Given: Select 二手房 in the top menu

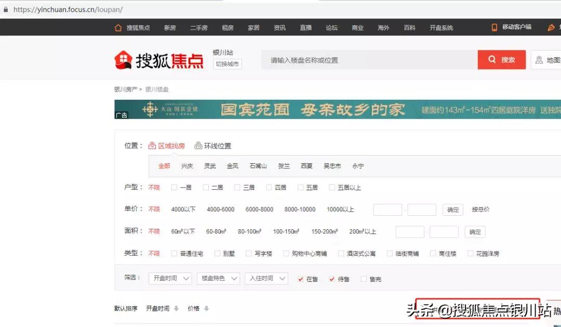Looking at the screenshot, I should 199,28.
